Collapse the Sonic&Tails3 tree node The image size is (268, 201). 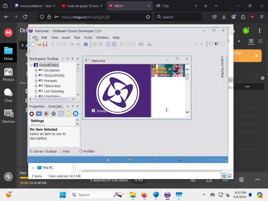[31, 65]
